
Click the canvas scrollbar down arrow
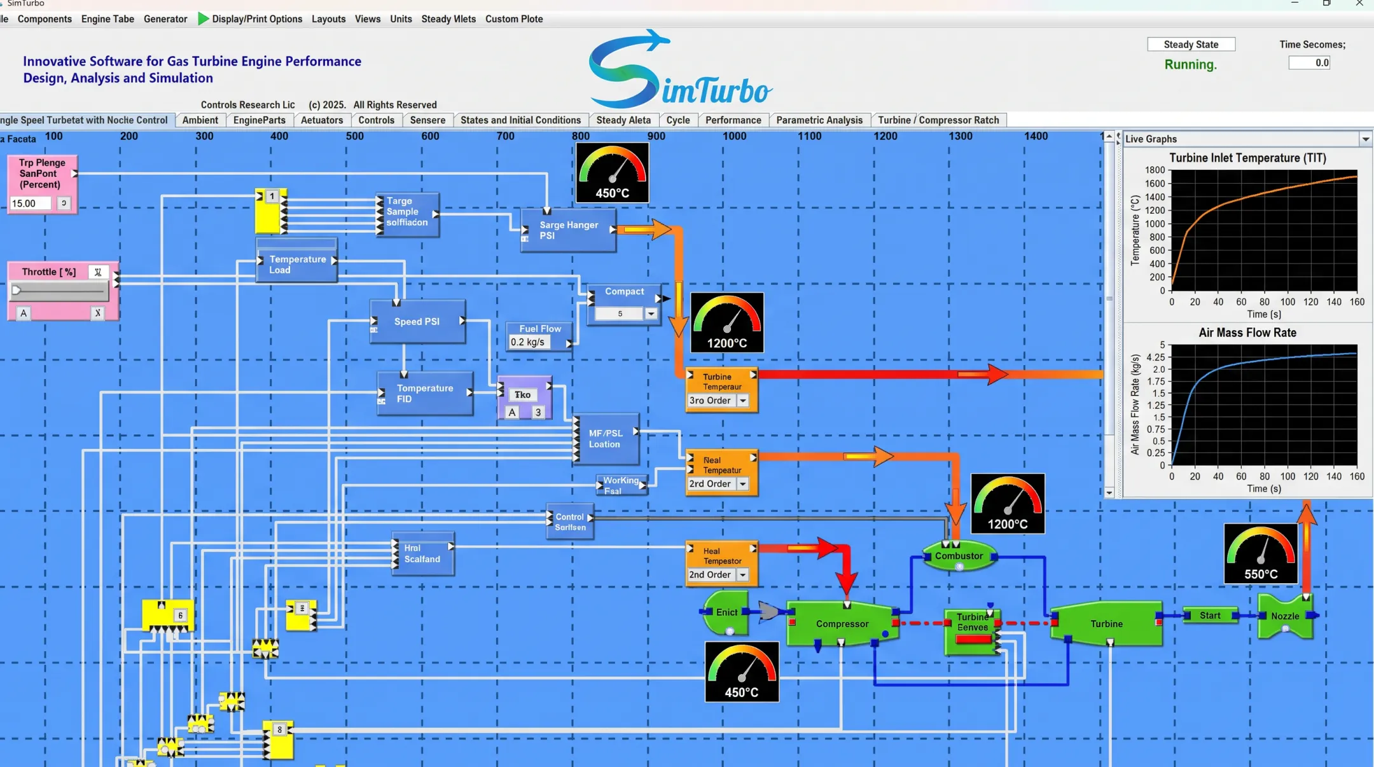click(x=1109, y=493)
